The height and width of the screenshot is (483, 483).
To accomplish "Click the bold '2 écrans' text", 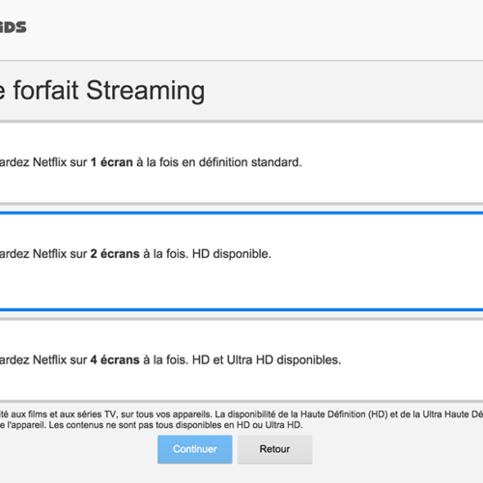I will click(115, 254).
